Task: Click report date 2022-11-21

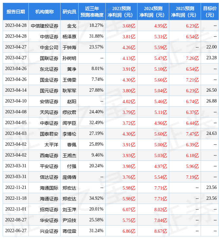Action: (x=16, y=188)
